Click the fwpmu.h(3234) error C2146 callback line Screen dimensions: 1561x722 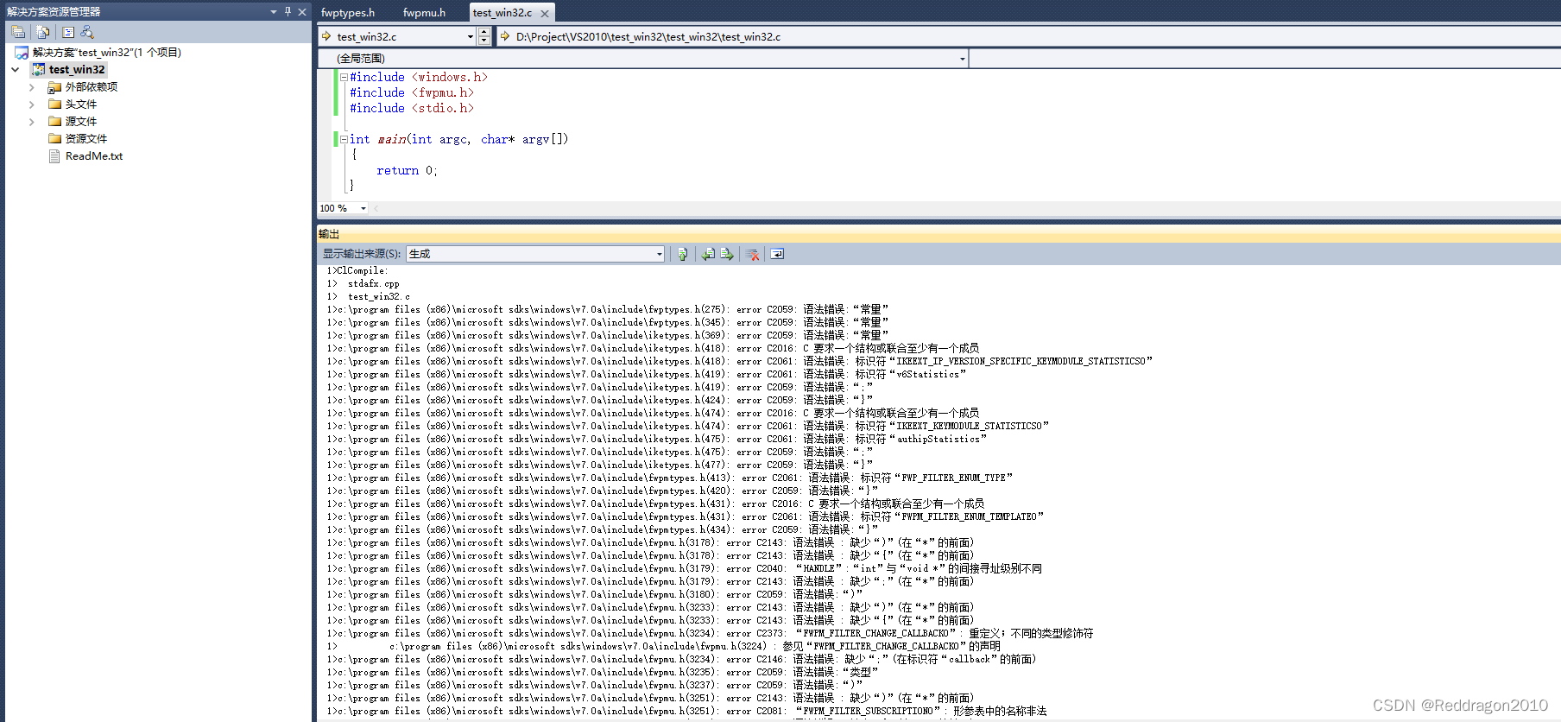pyautogui.click(x=681, y=659)
